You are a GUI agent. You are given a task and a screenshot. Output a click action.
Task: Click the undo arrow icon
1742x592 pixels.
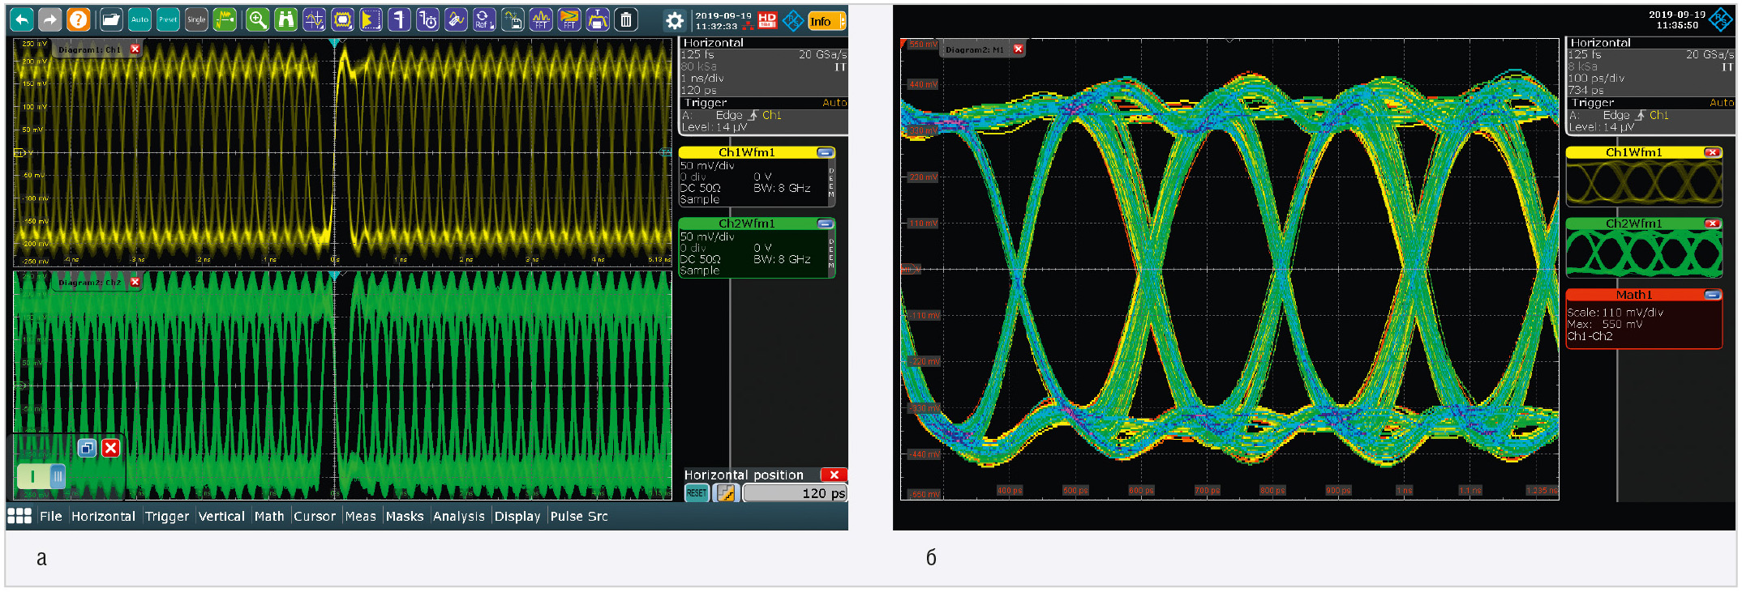point(22,20)
